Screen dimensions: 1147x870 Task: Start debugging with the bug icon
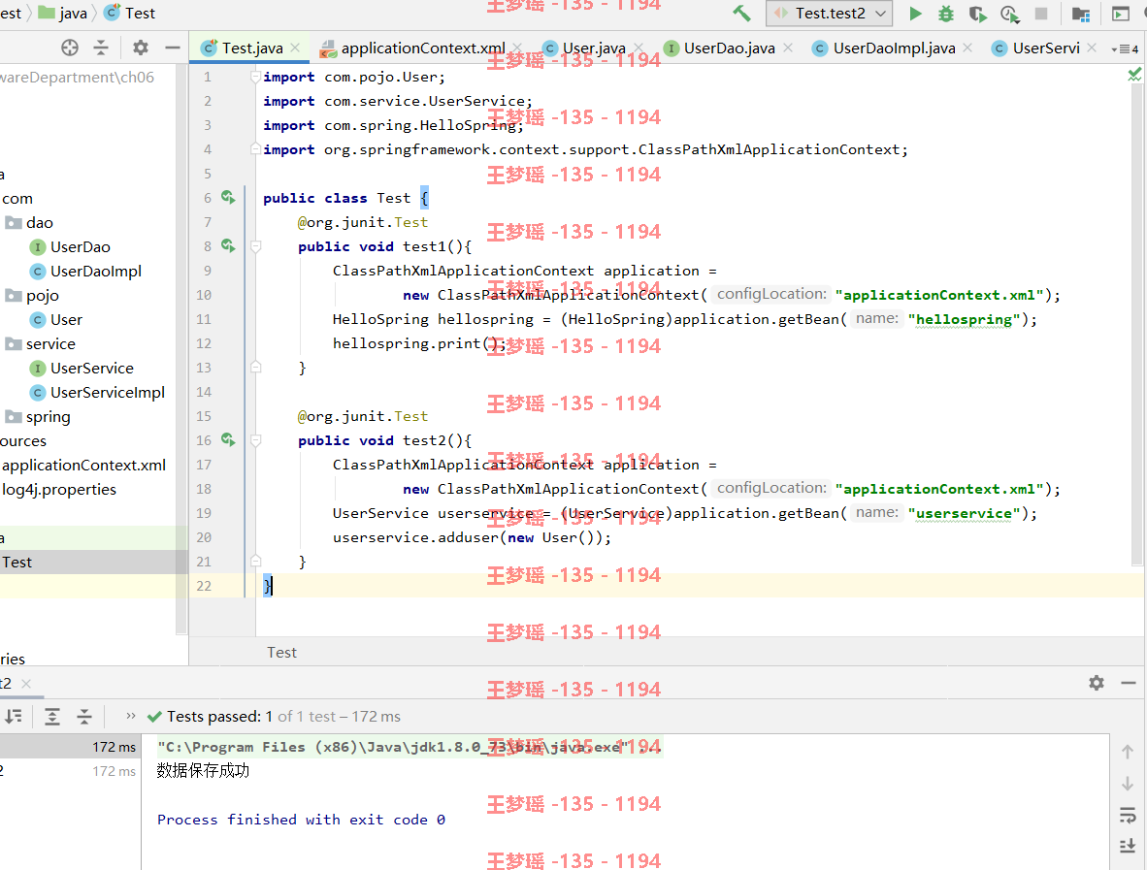(946, 14)
